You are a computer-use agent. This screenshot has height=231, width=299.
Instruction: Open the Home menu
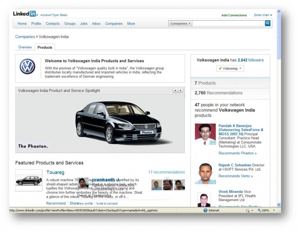coord(22,23)
